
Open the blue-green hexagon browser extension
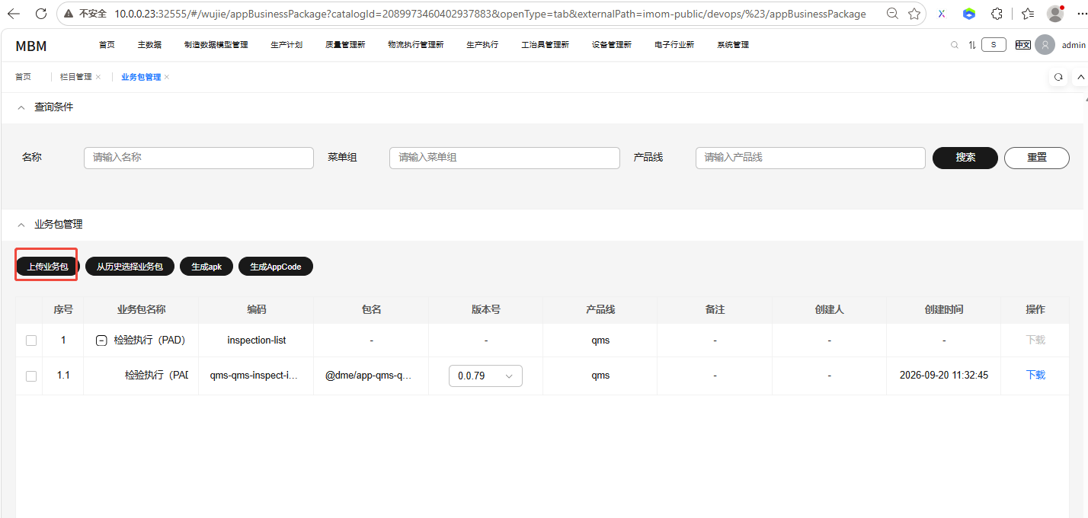(969, 14)
